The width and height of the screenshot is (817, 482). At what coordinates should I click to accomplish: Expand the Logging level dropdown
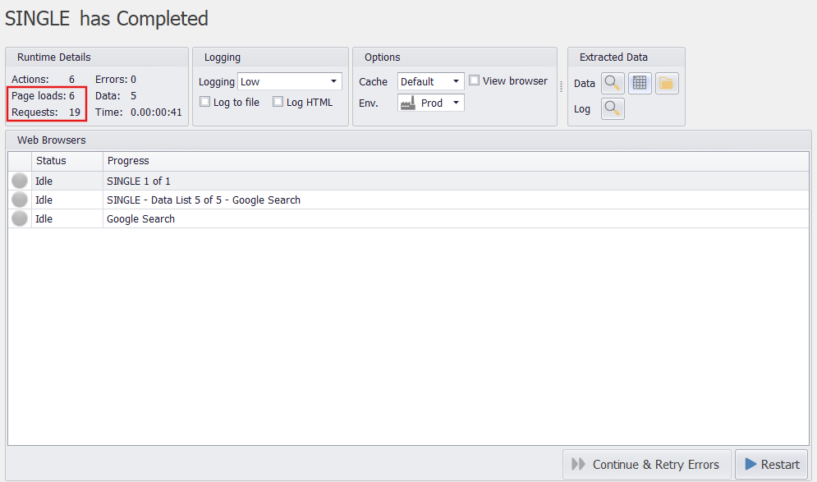point(334,81)
